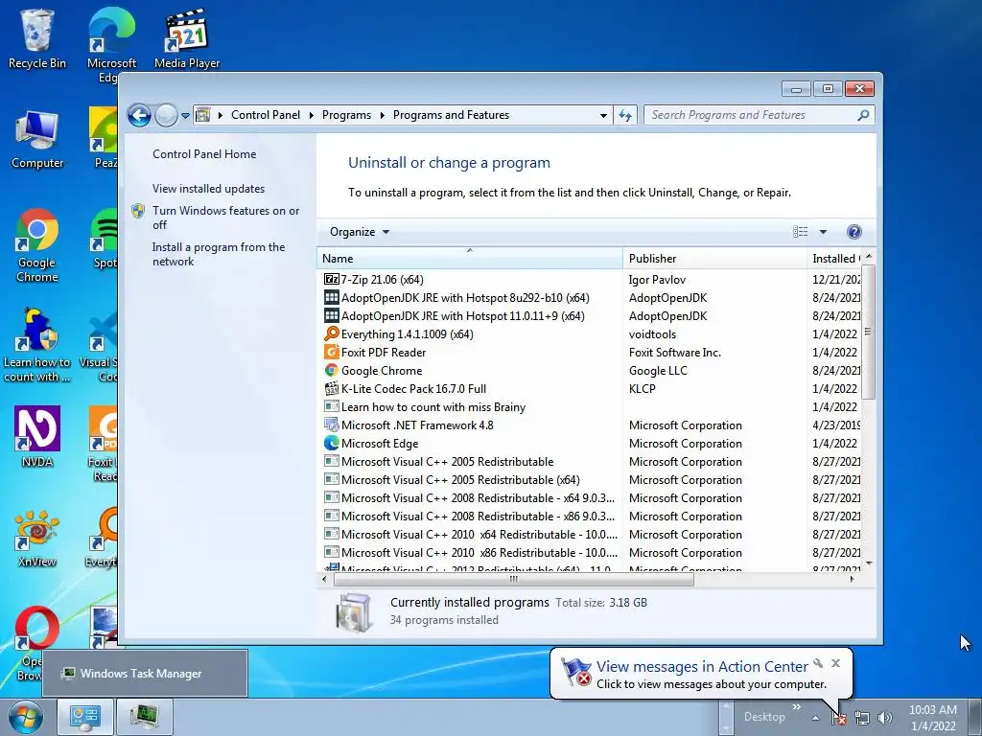The width and height of the screenshot is (982, 736).
Task: Click Programs in the breadcrumb path
Action: [x=346, y=115]
